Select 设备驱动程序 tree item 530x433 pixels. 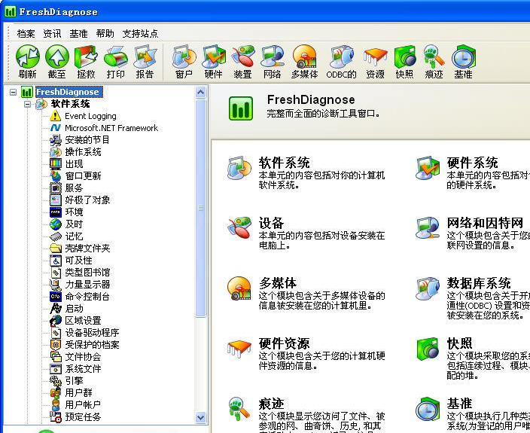pyautogui.click(x=92, y=333)
